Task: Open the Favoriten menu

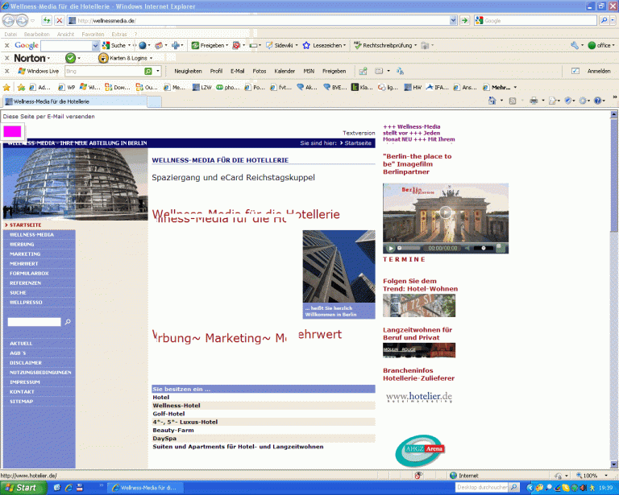Action: coord(92,35)
